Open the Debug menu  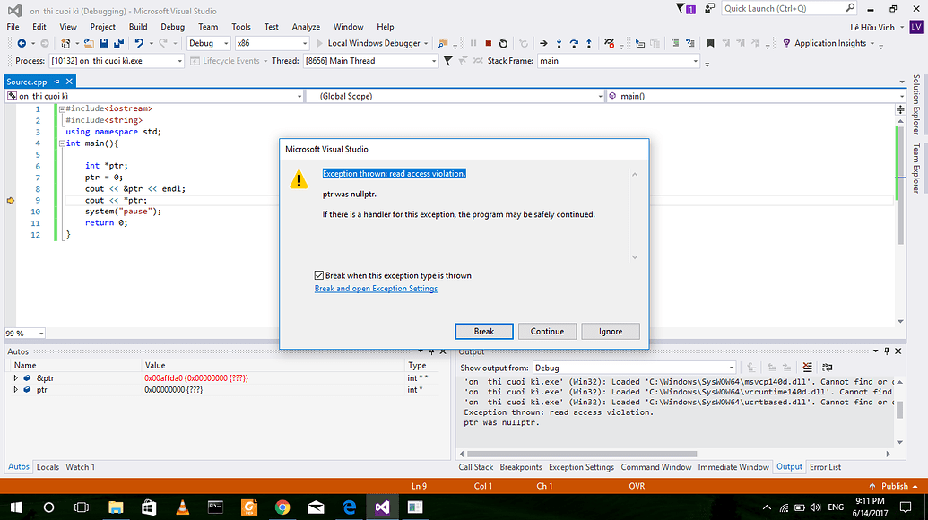[172, 26]
